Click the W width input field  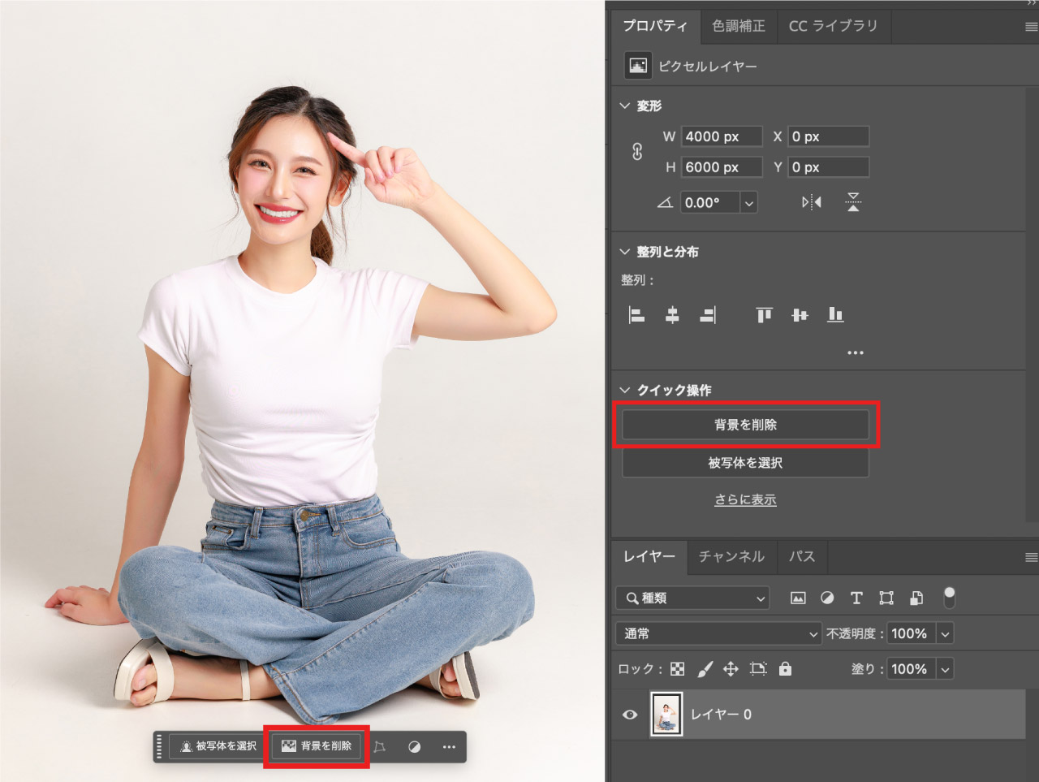[721, 136]
